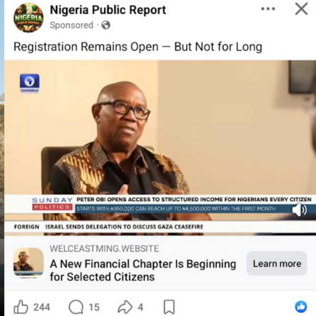This screenshot has width=316, height=316.
Task: Click the blue like reaction badge
Action: (x=301, y=307)
